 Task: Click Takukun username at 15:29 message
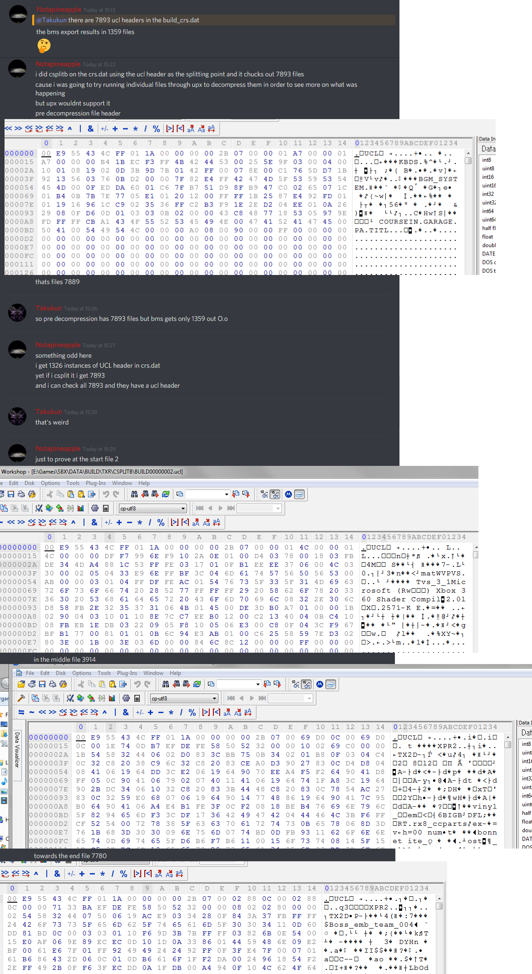49,412
